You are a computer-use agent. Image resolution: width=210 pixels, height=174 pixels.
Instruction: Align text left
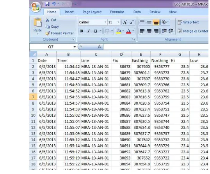(x=142, y=31)
